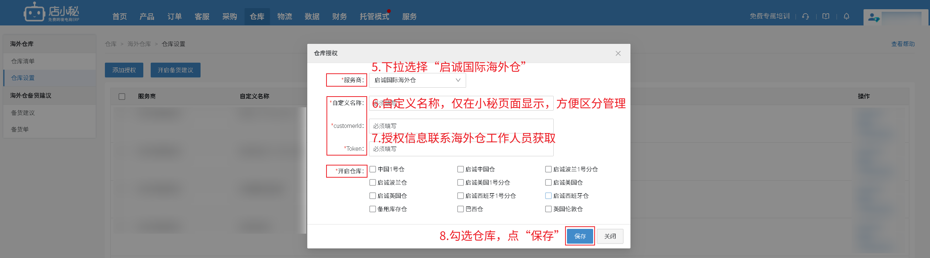This screenshot has width=930, height=258.
Task: Close the 仓库授权 dialog with X
Action: pyautogui.click(x=618, y=53)
